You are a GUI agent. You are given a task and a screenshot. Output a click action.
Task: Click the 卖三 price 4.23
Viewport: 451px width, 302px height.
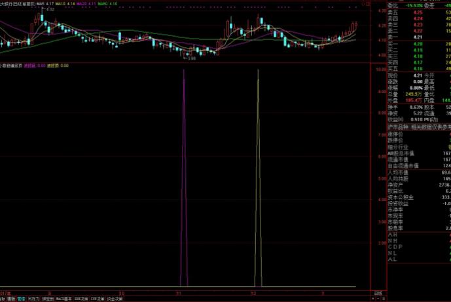pyautogui.click(x=418, y=25)
